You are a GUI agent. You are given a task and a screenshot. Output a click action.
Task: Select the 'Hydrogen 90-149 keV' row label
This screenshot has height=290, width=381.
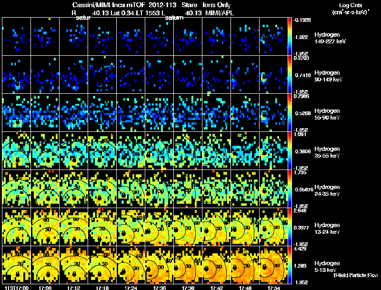[328, 76]
